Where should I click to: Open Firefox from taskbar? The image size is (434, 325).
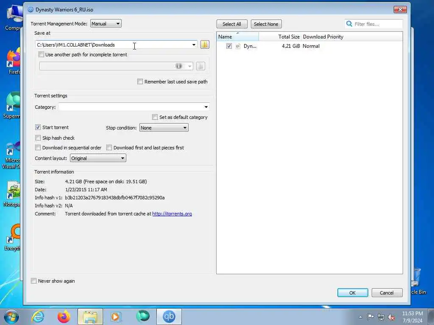pyautogui.click(x=64, y=317)
